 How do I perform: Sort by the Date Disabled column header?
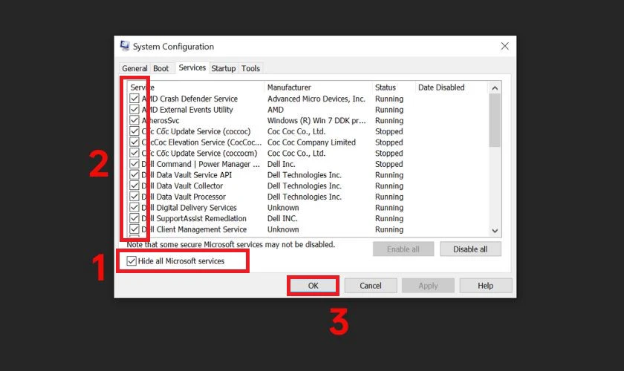(x=452, y=87)
